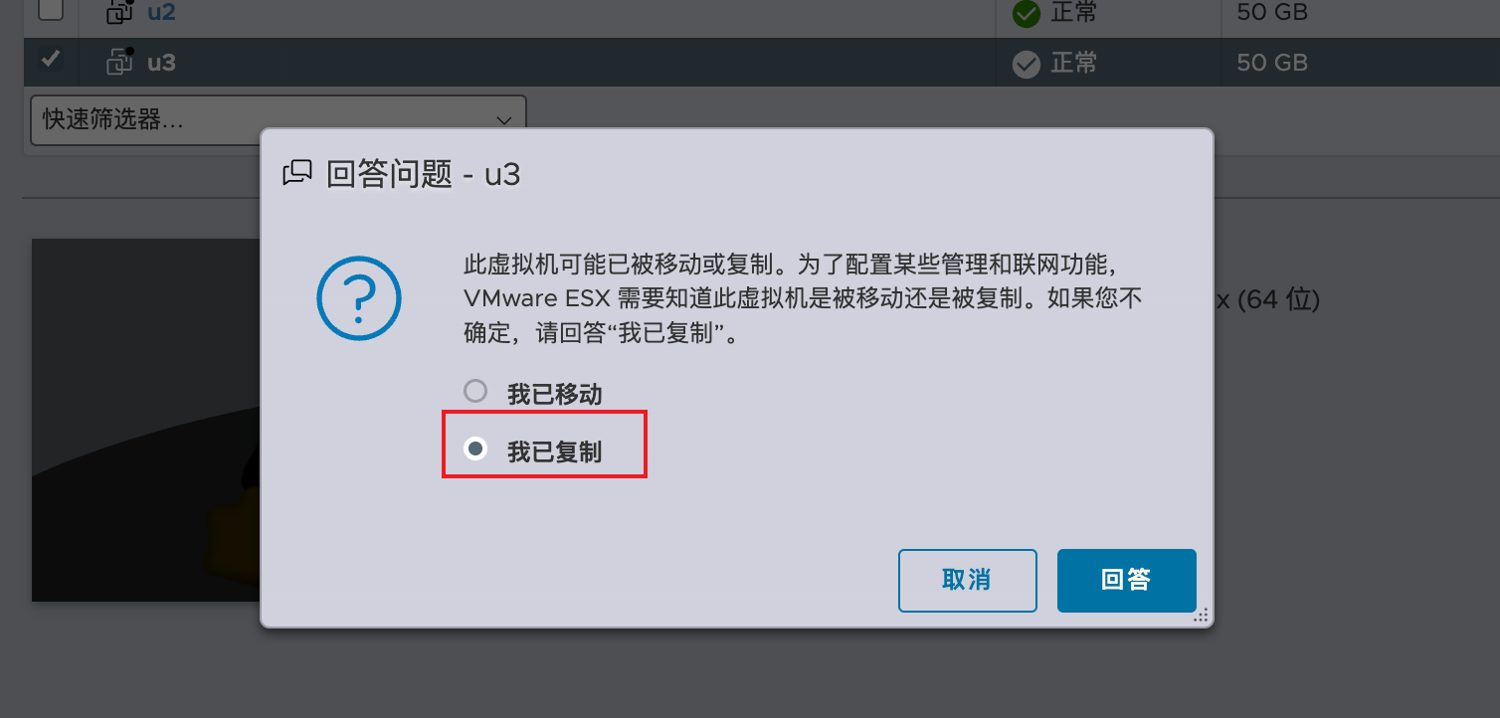Select the 我已复制 radio option

point(475,449)
